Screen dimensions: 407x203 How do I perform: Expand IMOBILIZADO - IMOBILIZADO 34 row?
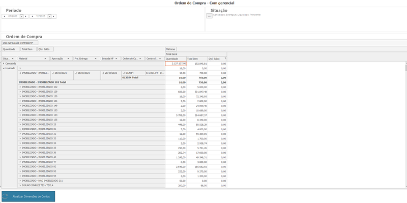20,143
